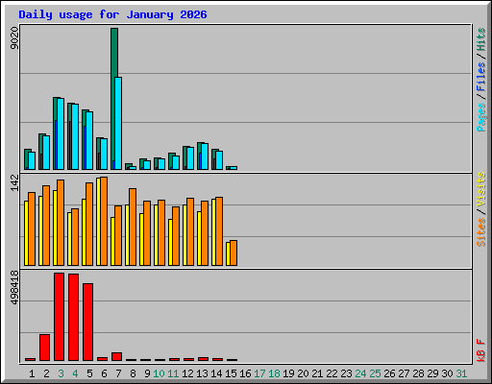Click the cyan Pages legend label
The height and width of the screenshot is (384, 492).
(x=480, y=117)
